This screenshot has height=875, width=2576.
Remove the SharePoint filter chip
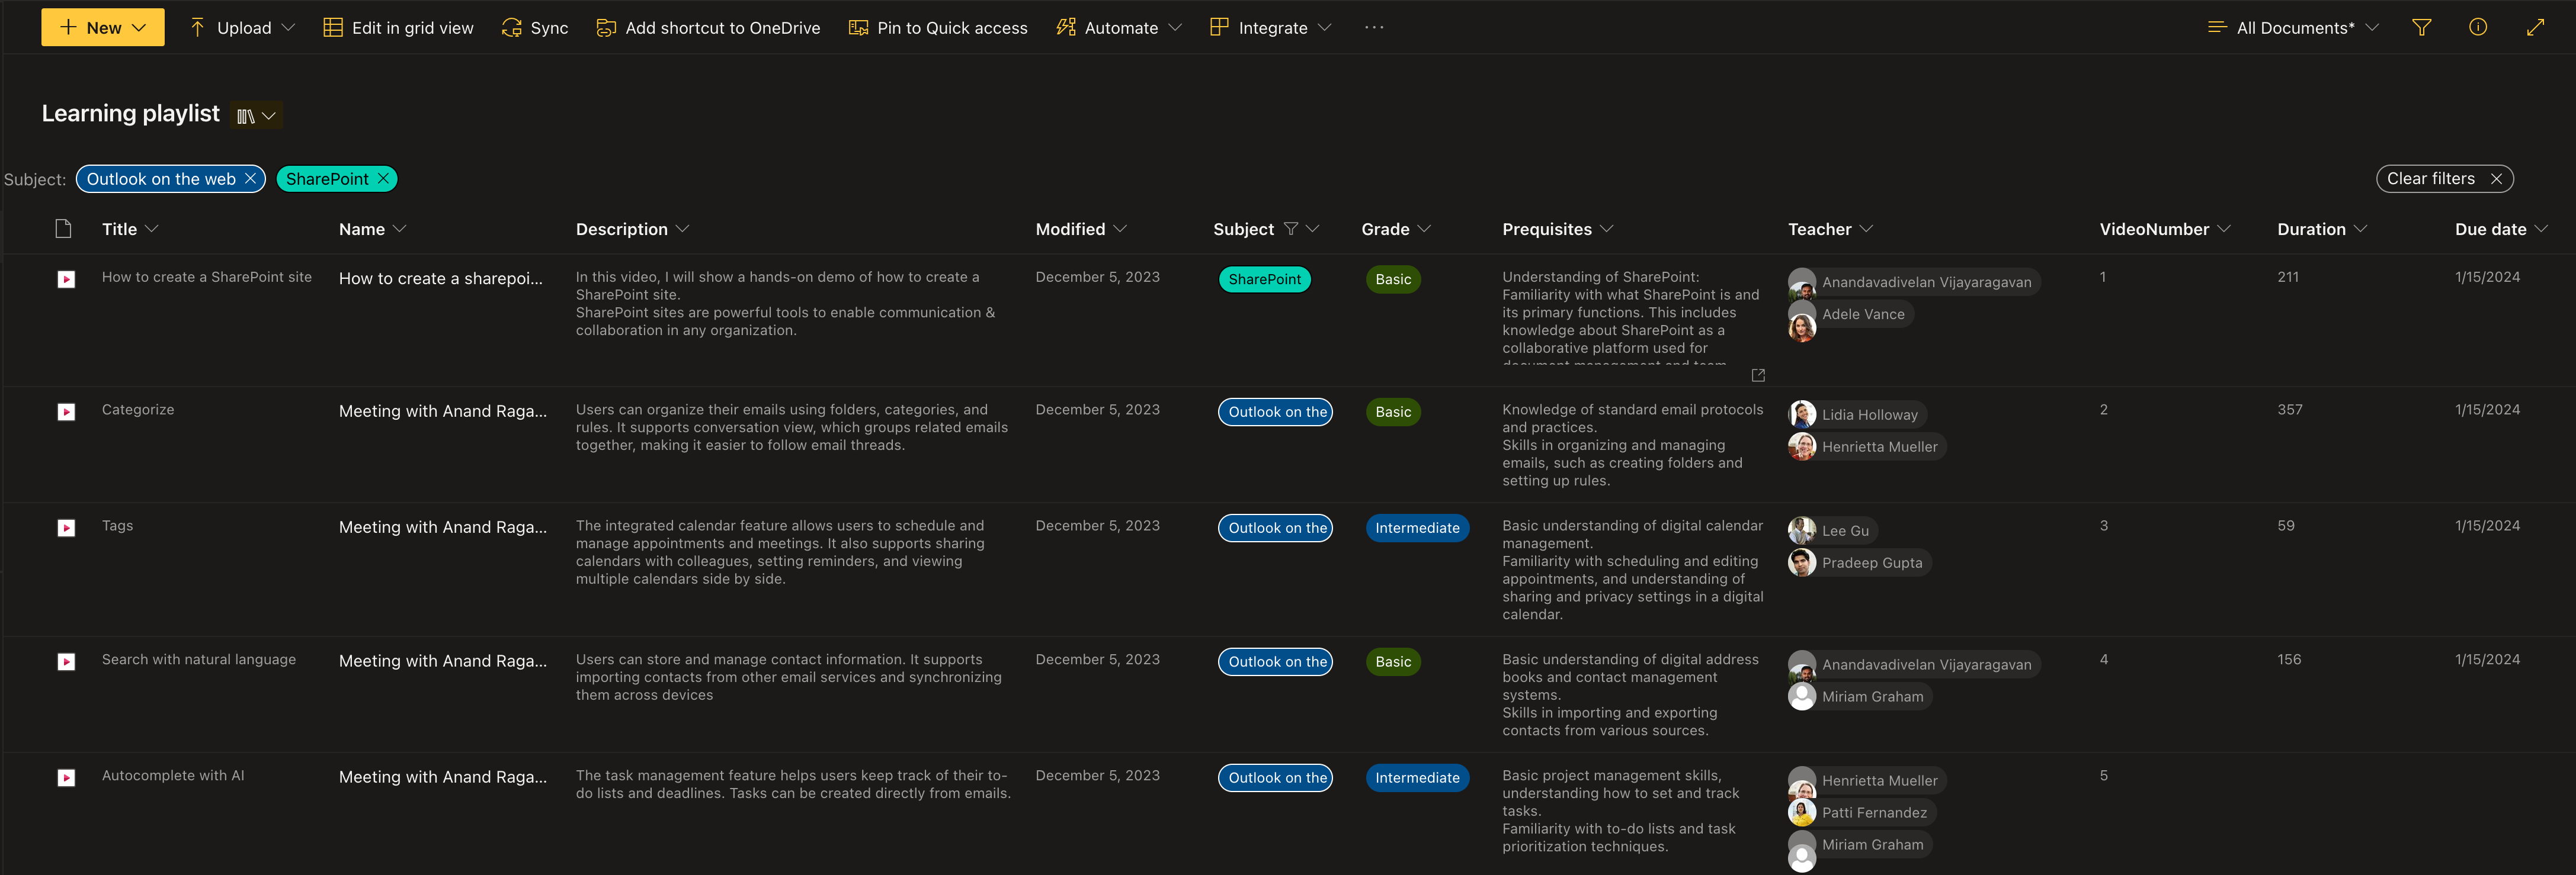click(x=383, y=179)
